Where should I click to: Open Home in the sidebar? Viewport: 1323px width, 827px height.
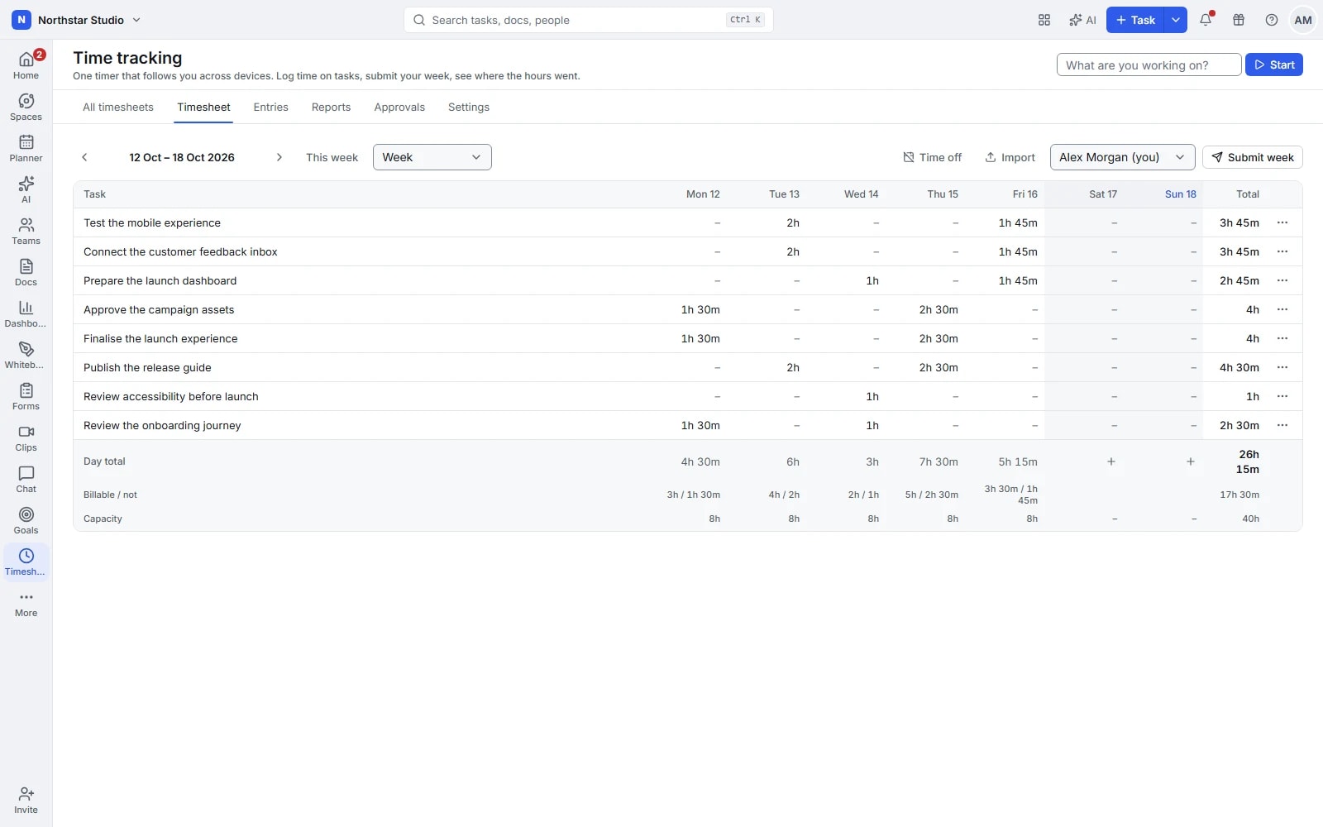(x=26, y=65)
